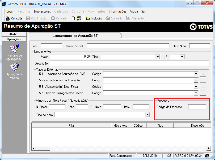Open the Informações menu

pos(117,11)
